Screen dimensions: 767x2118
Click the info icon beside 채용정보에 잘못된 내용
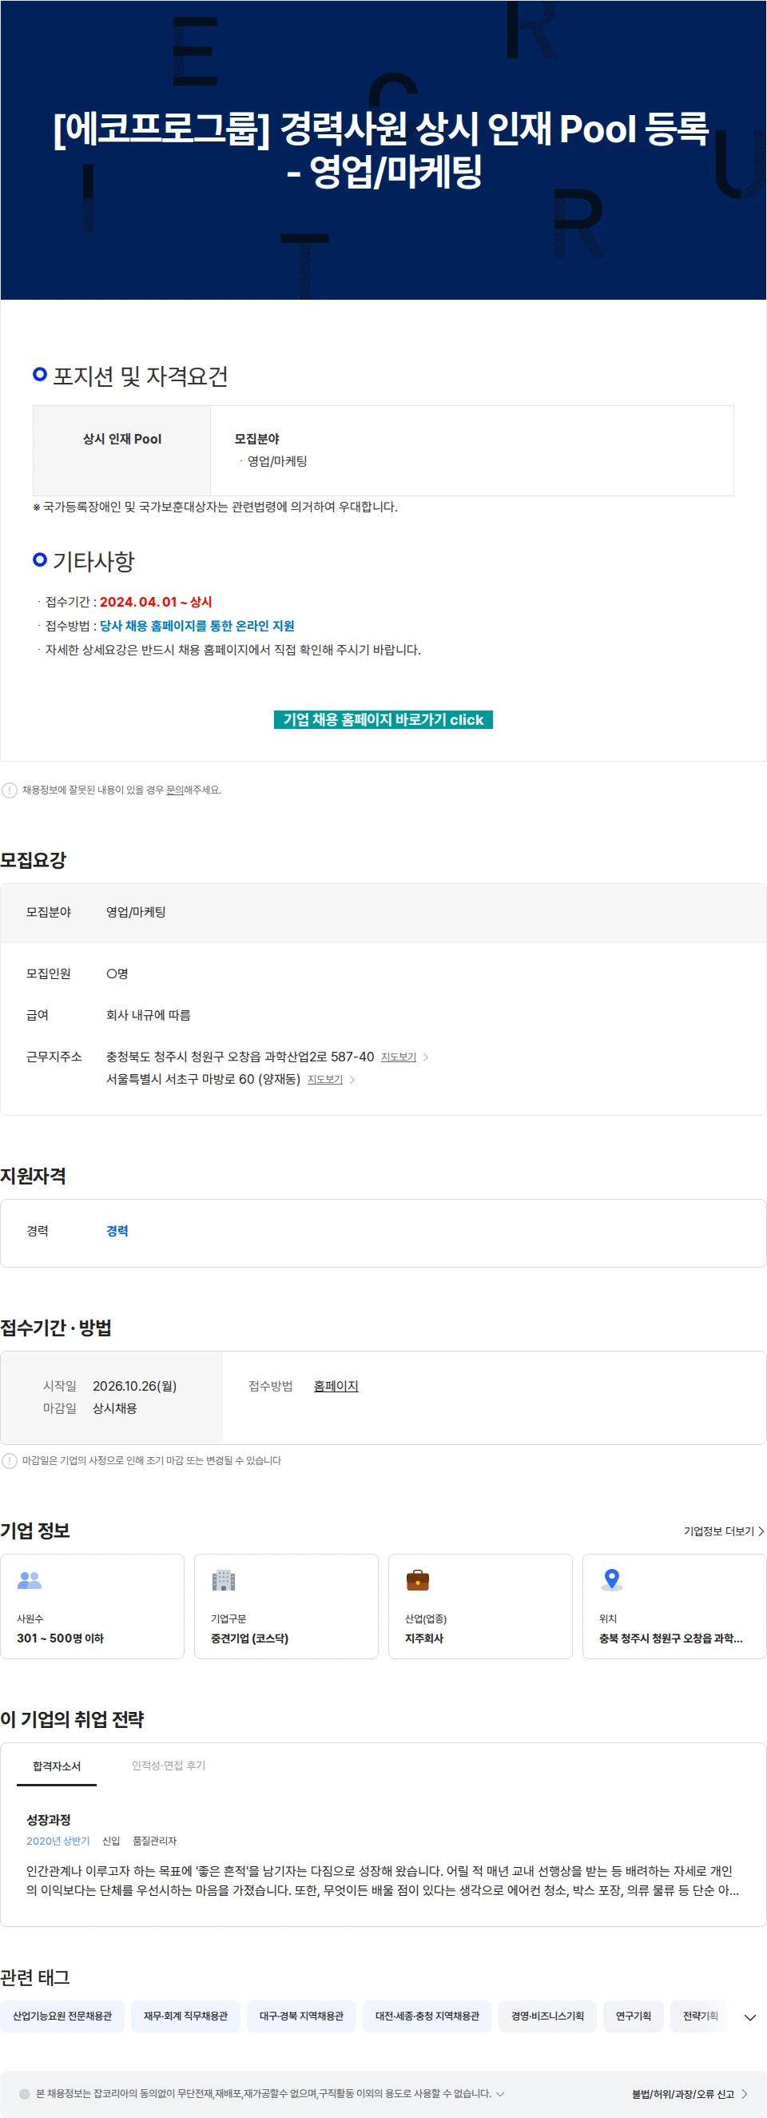[10, 790]
